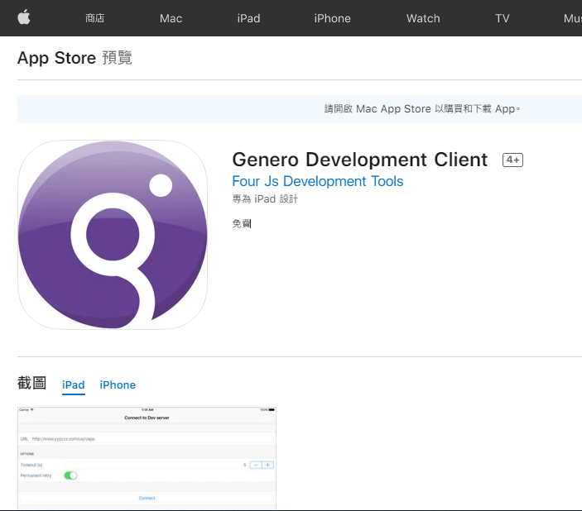Viewport: 582px width, 511px height.
Task: Open the TV navigation item
Action: coord(503,18)
